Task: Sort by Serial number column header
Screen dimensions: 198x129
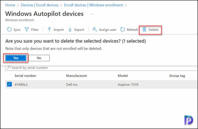Action: pyautogui.click(x=25, y=76)
